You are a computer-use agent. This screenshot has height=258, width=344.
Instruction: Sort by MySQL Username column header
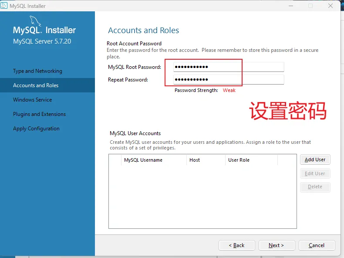tap(143, 160)
